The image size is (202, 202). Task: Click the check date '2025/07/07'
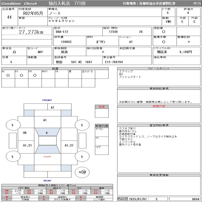click(x=138, y=199)
